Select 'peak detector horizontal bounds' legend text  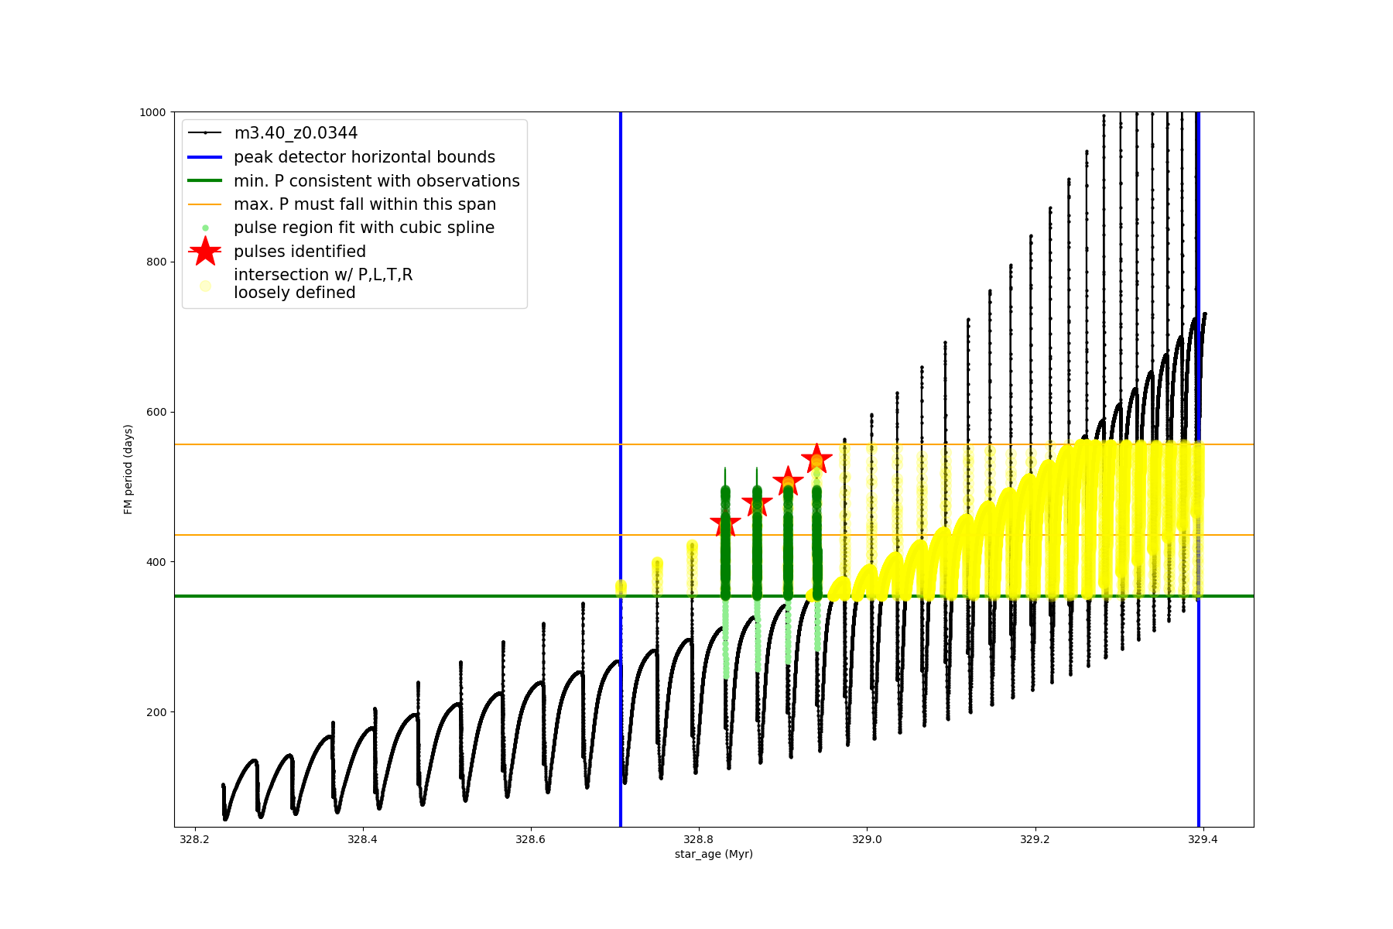tap(364, 157)
